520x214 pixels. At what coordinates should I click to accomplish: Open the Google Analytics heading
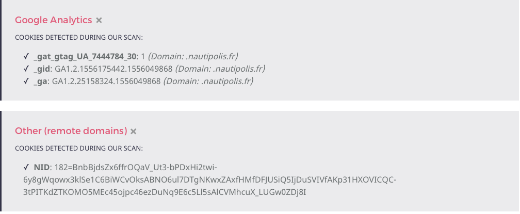54,20
